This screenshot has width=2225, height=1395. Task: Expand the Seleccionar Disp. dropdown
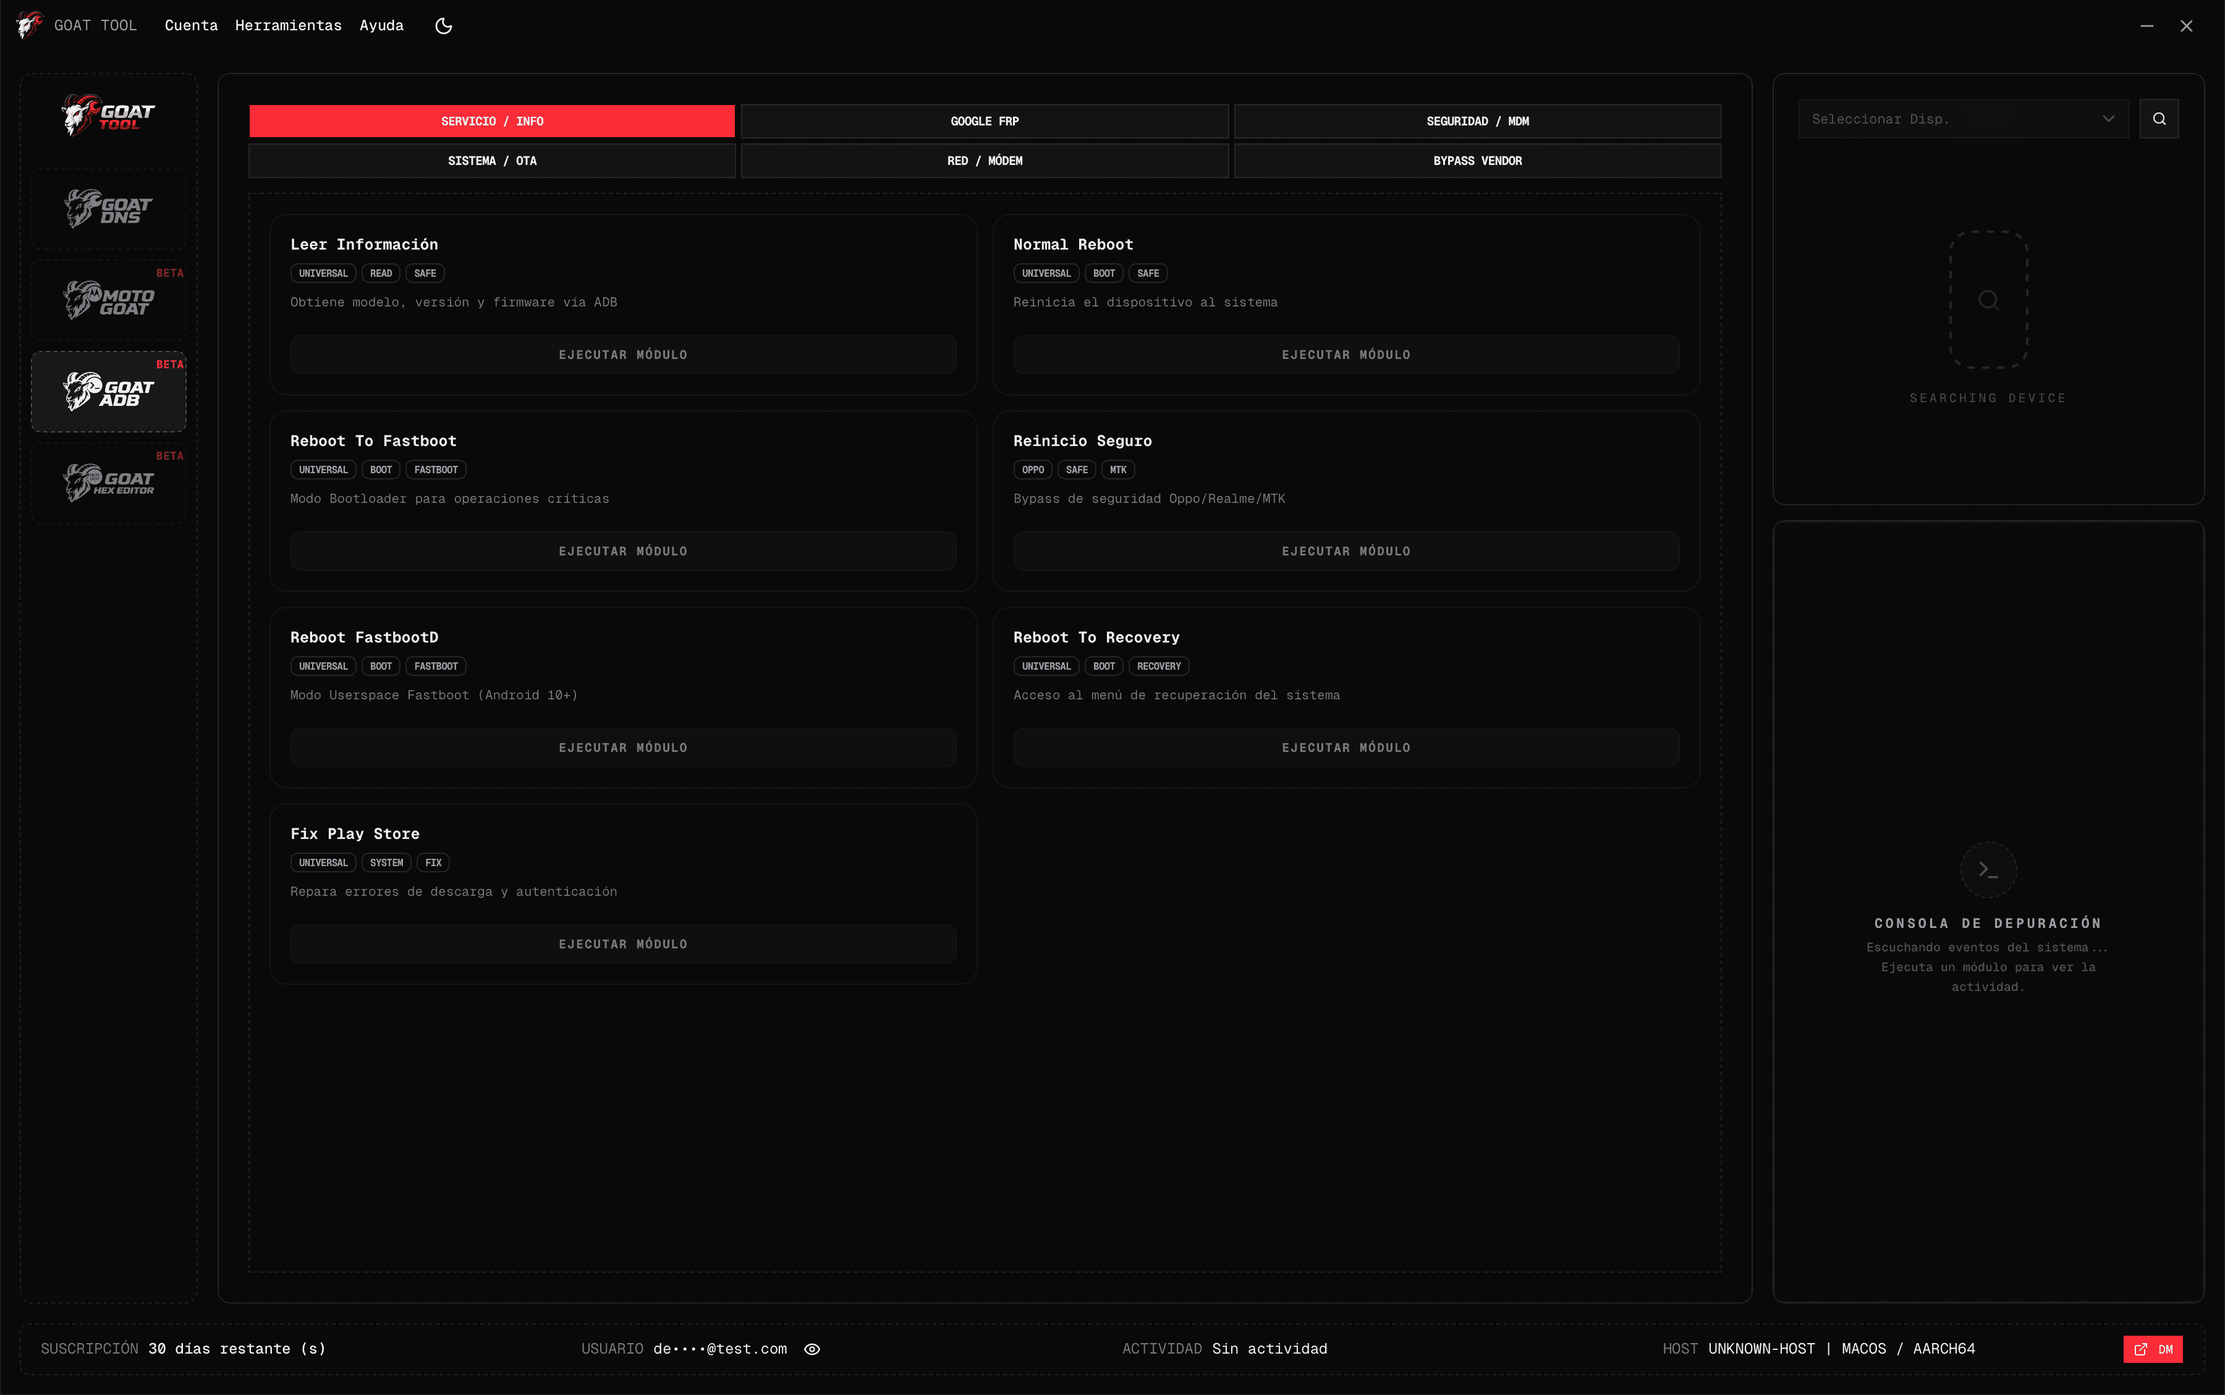(1963, 119)
